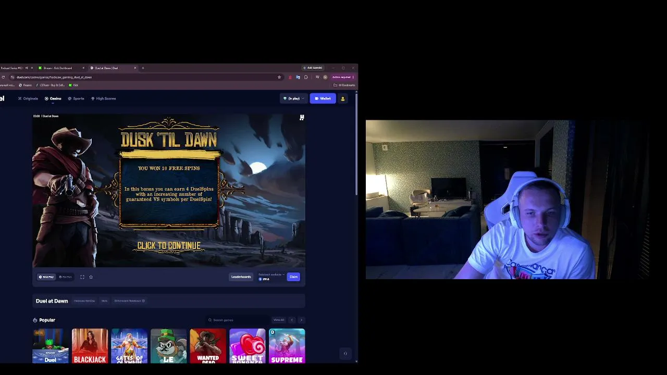Open the Le Bandit raccoon game thumbnail
This screenshot has width=667, height=375.
169,346
